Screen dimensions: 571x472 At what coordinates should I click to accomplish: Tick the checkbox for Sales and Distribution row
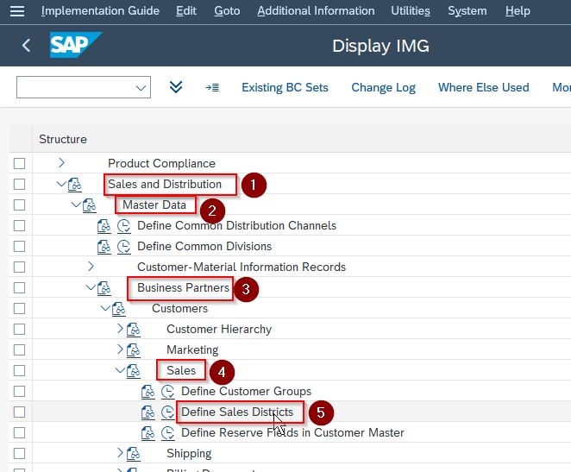pyautogui.click(x=19, y=185)
